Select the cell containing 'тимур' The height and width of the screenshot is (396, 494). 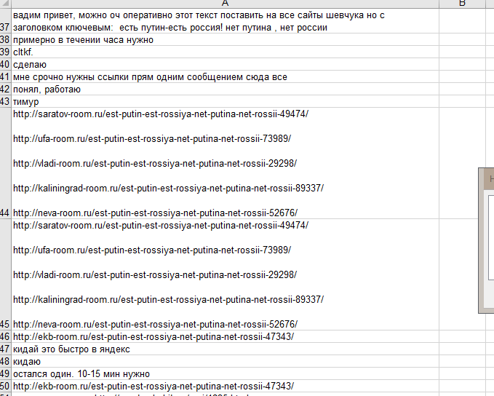[226, 101]
